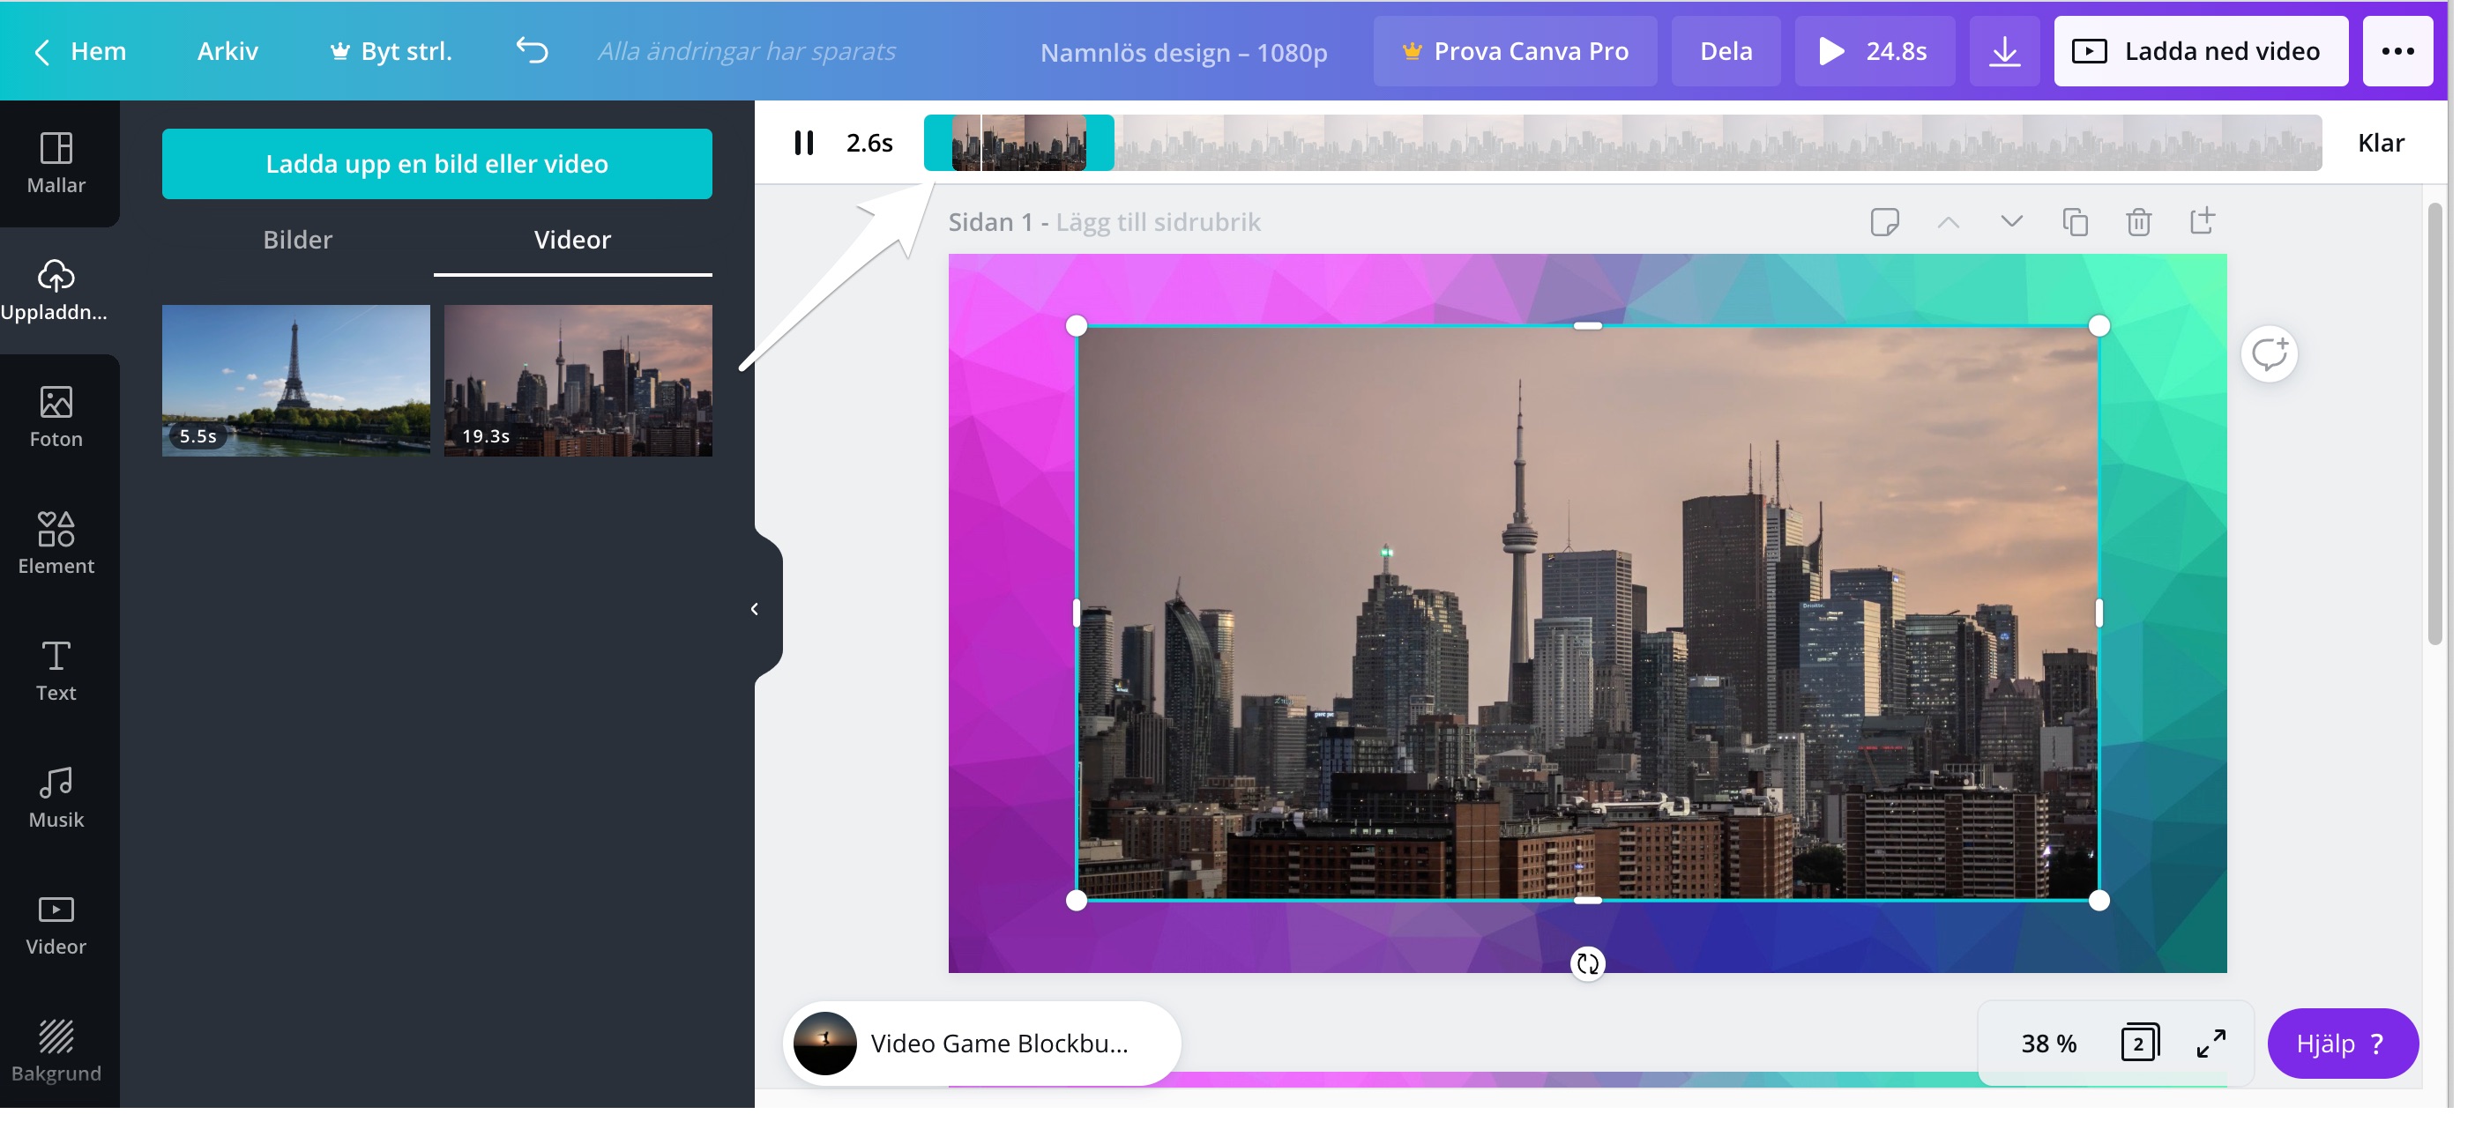Image resolution: width=2490 pixels, height=1144 pixels.
Task: Switch to the Bilder tab
Action: (x=298, y=240)
